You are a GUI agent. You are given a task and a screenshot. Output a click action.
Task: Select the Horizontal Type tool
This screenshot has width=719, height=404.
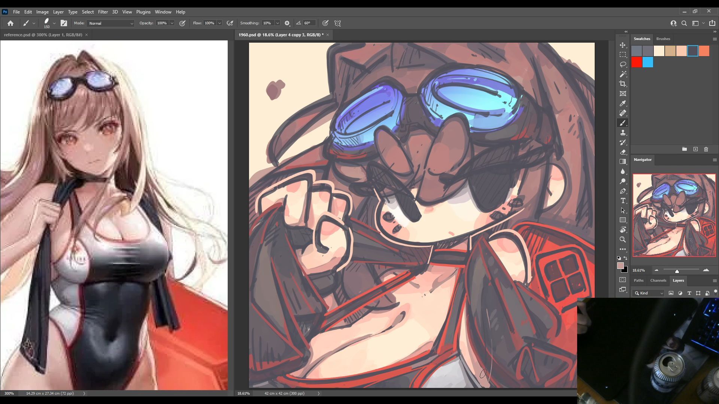[x=623, y=201]
